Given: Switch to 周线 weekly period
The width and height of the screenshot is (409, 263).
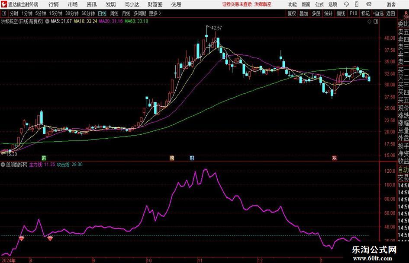Looking at the screenshot, I should coord(114,13).
